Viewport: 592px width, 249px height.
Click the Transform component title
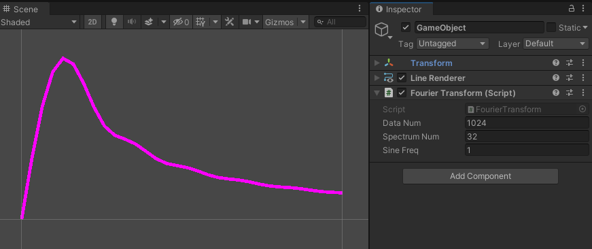pyautogui.click(x=431, y=63)
